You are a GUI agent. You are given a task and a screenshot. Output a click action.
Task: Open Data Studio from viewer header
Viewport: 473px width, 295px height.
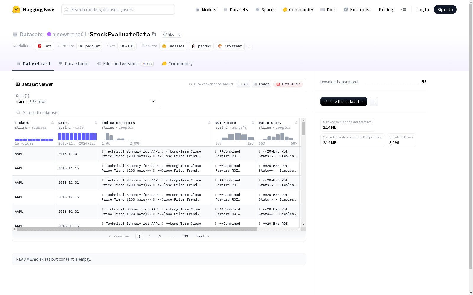(288, 84)
